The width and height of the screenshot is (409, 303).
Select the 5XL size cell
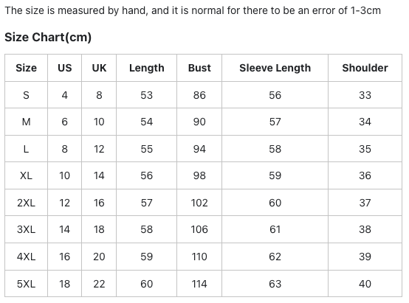(26, 284)
